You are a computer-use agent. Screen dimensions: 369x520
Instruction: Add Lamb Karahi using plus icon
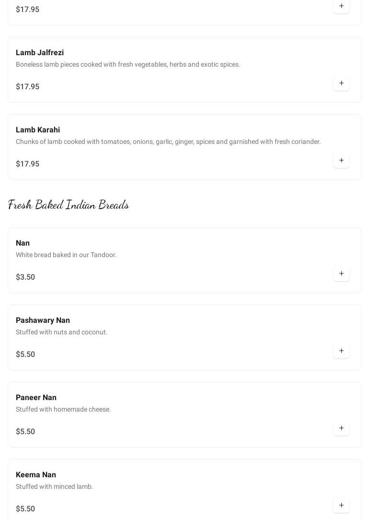click(x=341, y=161)
